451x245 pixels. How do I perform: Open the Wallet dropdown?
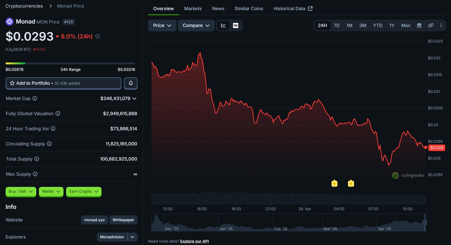[x=51, y=192]
